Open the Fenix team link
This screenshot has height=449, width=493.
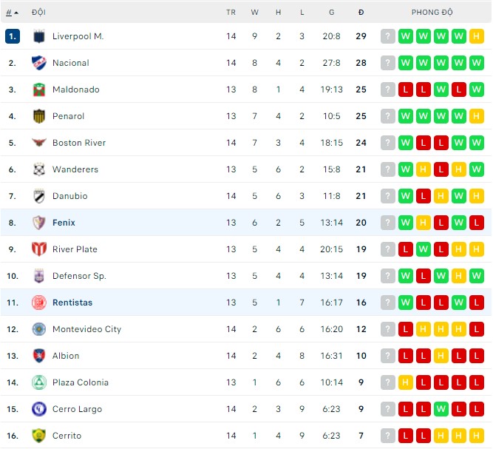64,223
